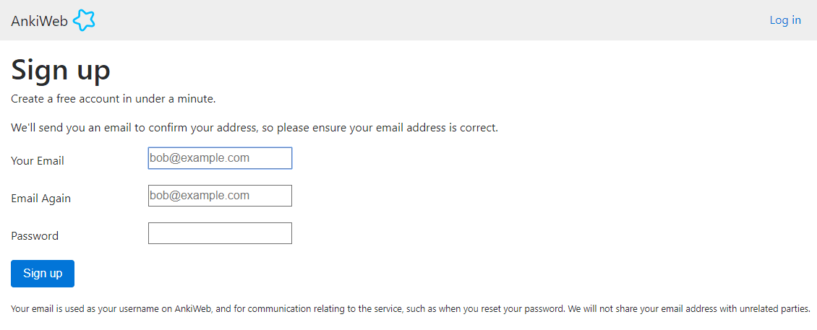Focus the empty Password input field
This screenshot has width=817, height=330.
pyautogui.click(x=220, y=233)
